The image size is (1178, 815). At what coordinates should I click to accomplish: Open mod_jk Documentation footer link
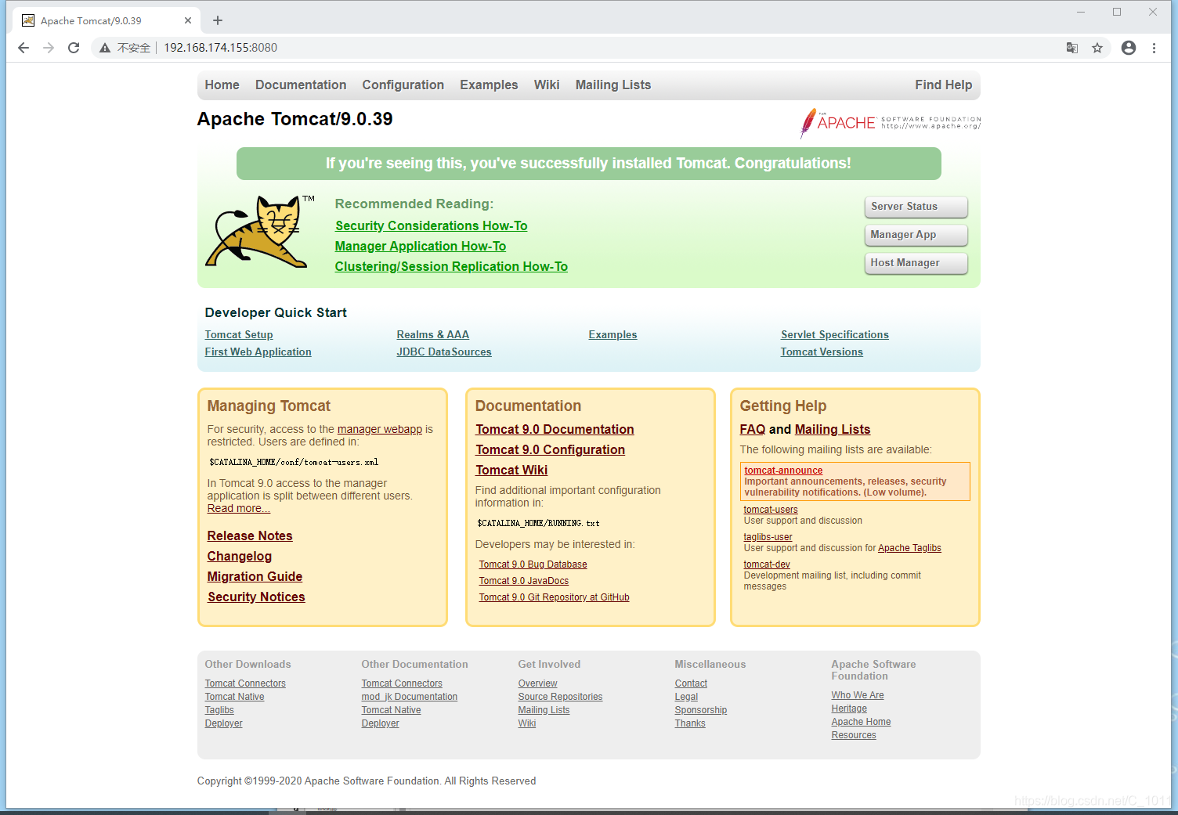(410, 697)
